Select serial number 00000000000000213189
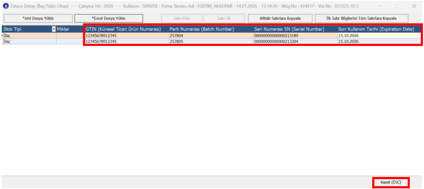424x189 pixels. coord(295,35)
